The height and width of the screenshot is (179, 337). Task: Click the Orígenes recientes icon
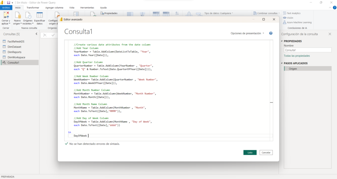coord(28,15)
